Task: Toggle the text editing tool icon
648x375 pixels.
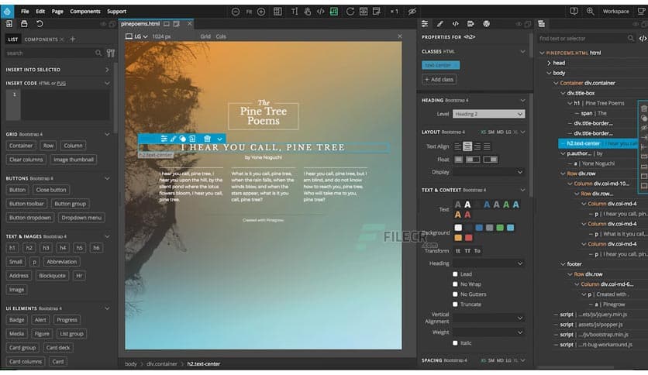Action: (295, 12)
